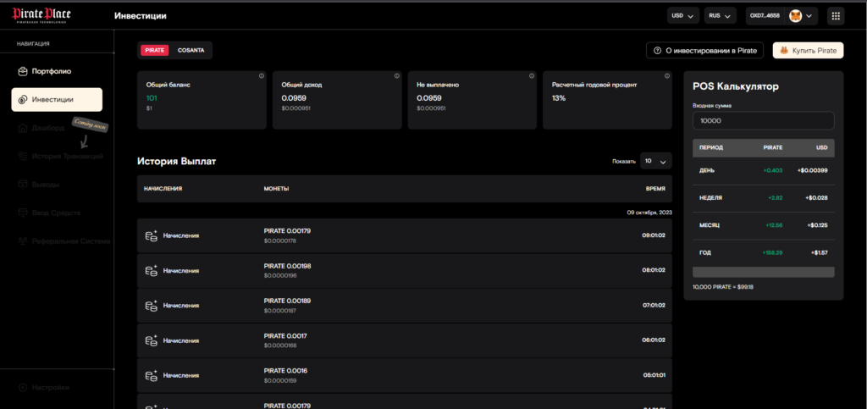This screenshot has width=867, height=409.
Task: Open the apps grid menu icon
Action: 836,15
